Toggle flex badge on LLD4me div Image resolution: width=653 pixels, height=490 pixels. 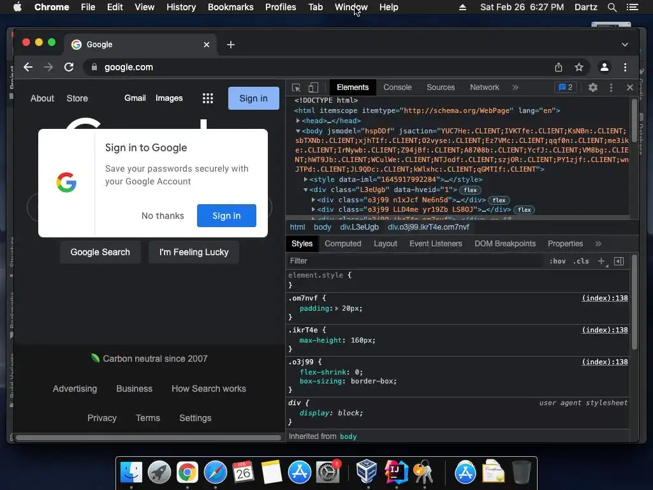click(524, 210)
